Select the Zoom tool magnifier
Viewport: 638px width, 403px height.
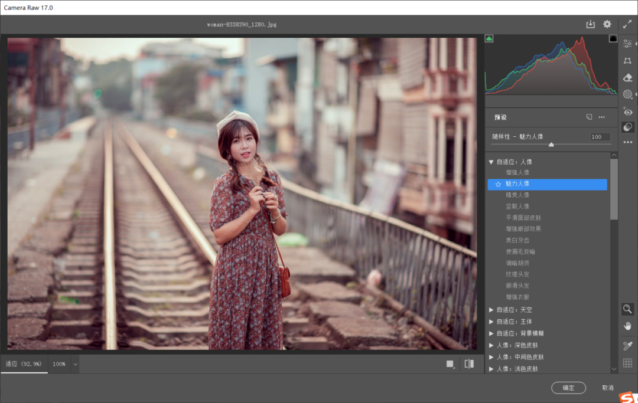pyautogui.click(x=627, y=309)
